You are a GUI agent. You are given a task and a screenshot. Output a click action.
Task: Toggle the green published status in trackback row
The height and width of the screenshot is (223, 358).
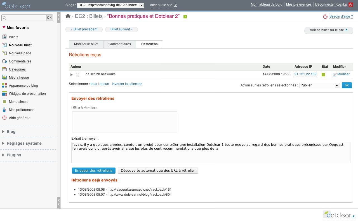(x=323, y=75)
